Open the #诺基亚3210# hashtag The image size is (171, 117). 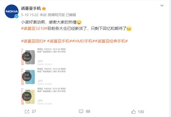click(x=34, y=29)
